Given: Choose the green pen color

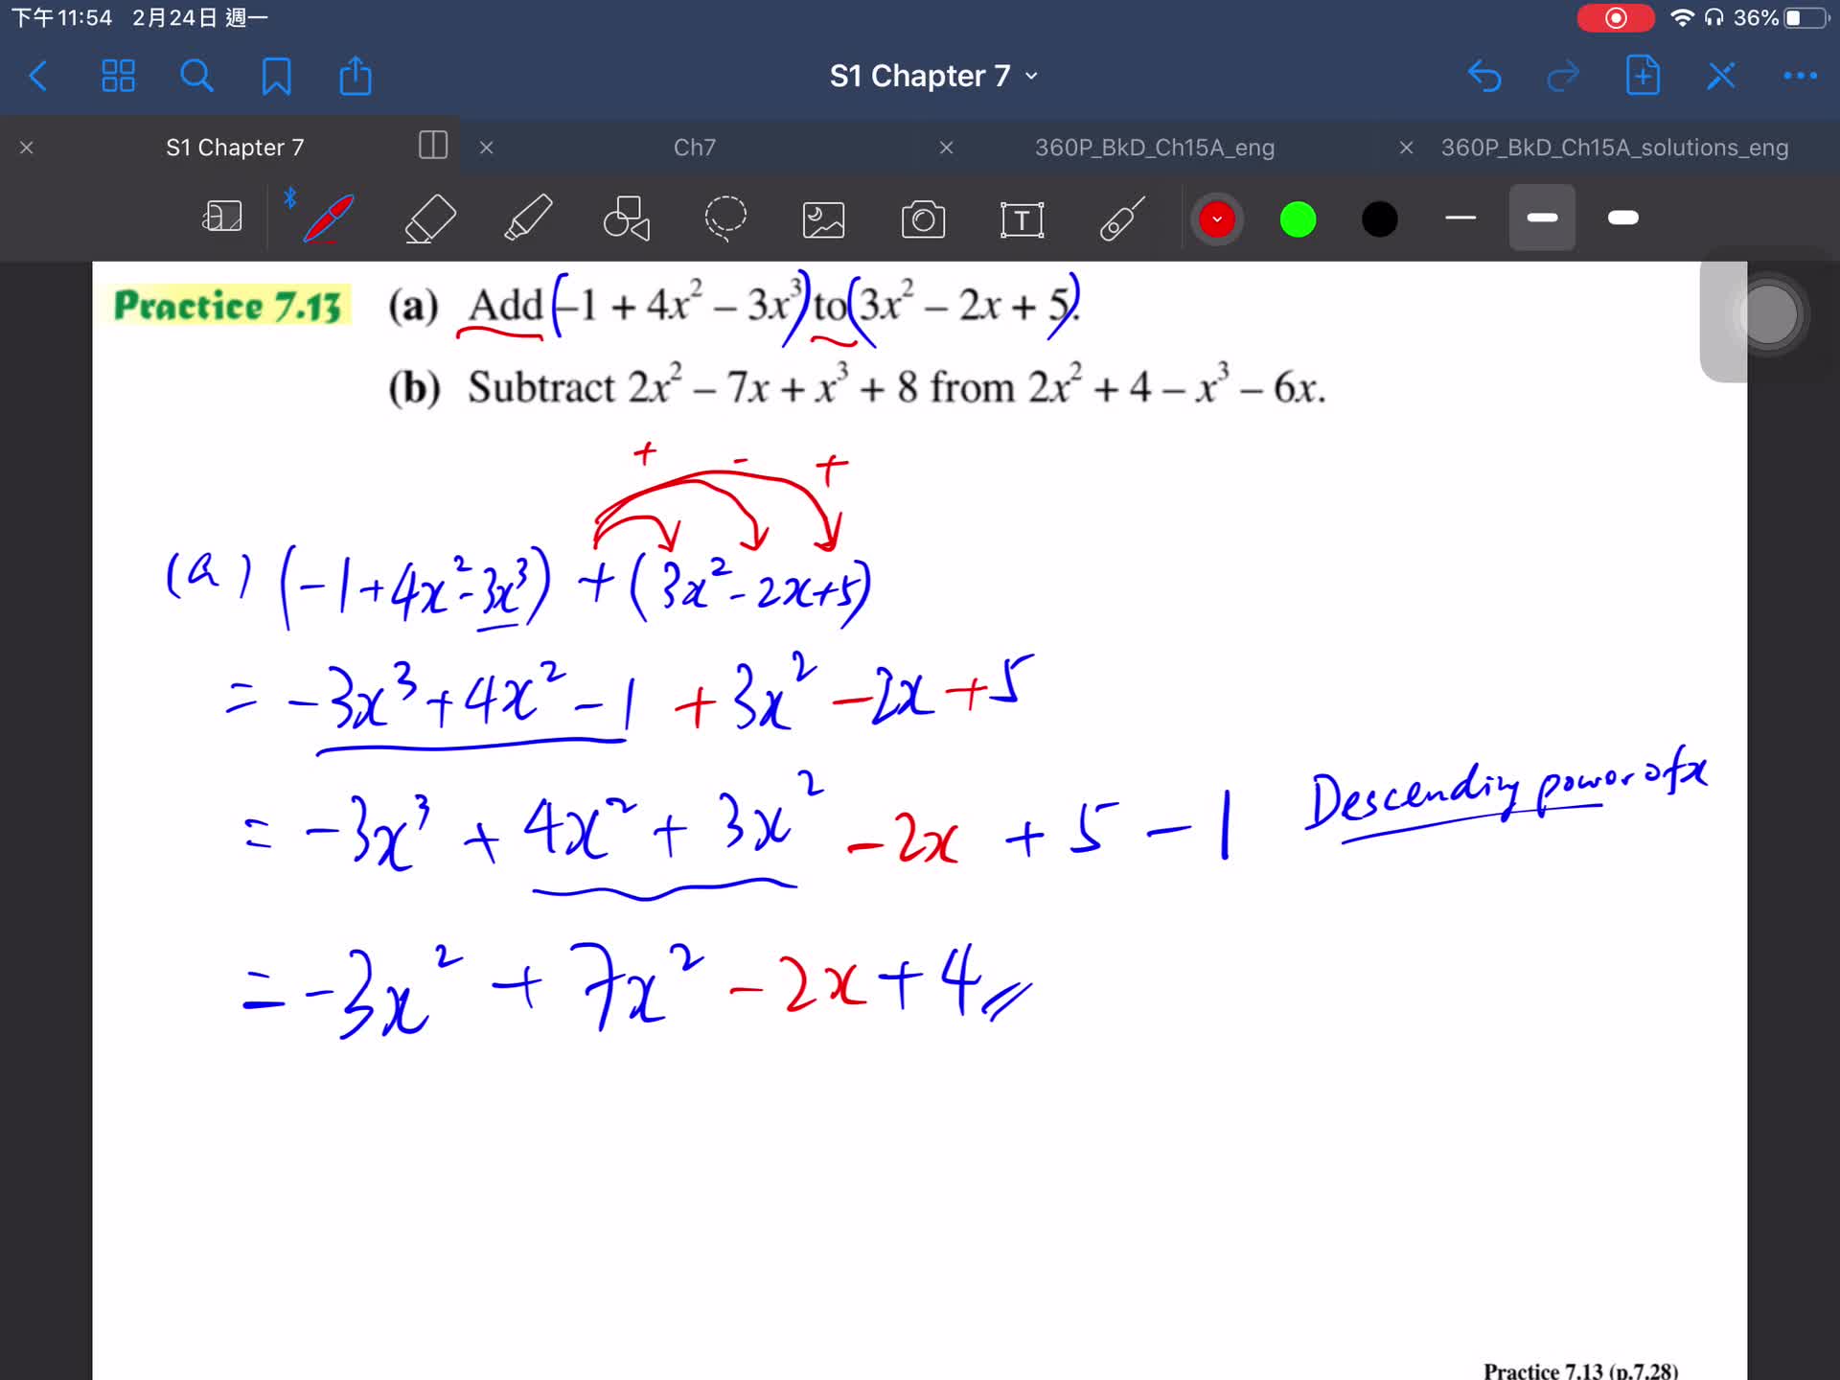Looking at the screenshot, I should tap(1298, 219).
